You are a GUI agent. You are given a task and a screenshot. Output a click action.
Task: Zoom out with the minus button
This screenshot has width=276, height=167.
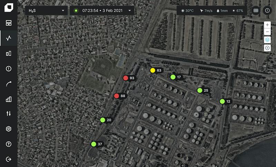coord(267,32)
